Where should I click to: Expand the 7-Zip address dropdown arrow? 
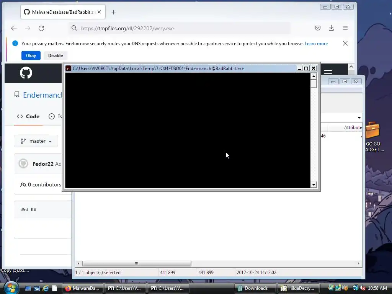(x=359, y=118)
